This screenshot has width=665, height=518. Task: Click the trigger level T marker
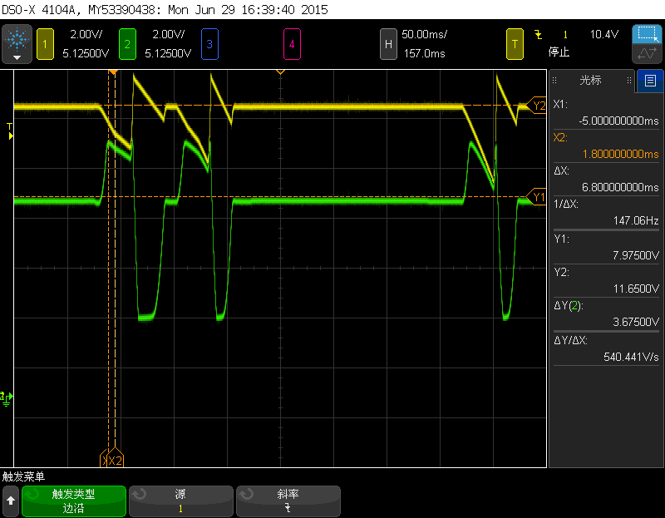[x=9, y=131]
